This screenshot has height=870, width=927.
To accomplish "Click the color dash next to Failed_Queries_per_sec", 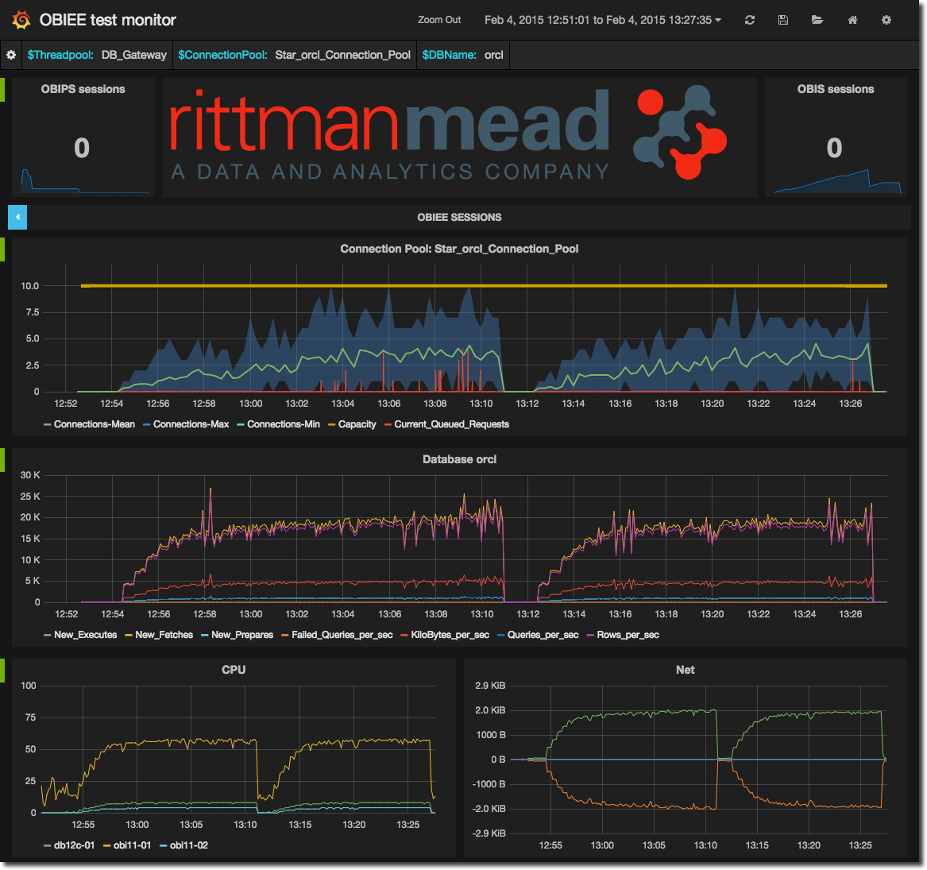I will point(285,636).
